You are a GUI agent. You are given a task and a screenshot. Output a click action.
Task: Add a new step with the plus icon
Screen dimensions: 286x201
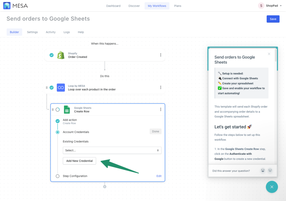[x=105, y=187]
